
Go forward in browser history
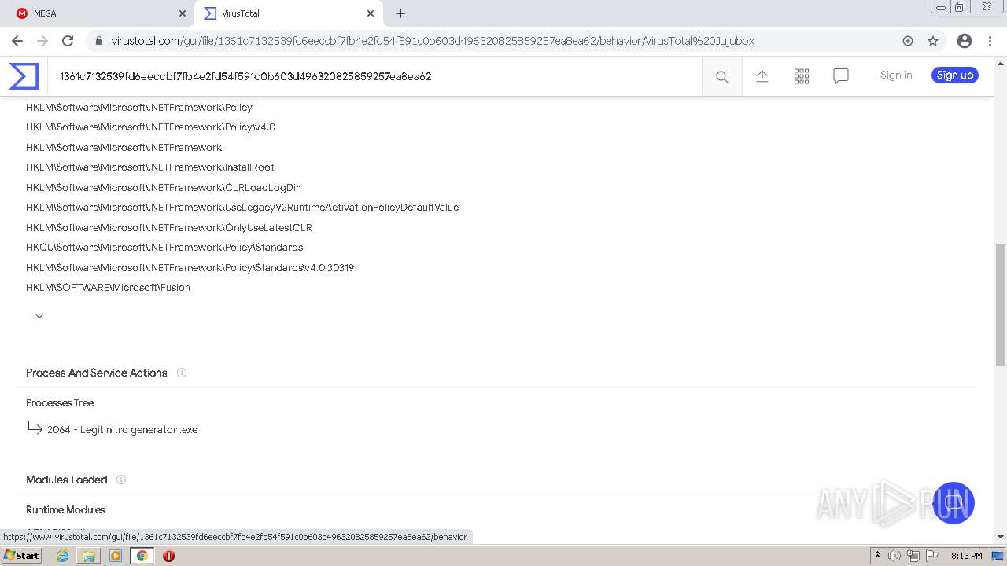(x=42, y=41)
